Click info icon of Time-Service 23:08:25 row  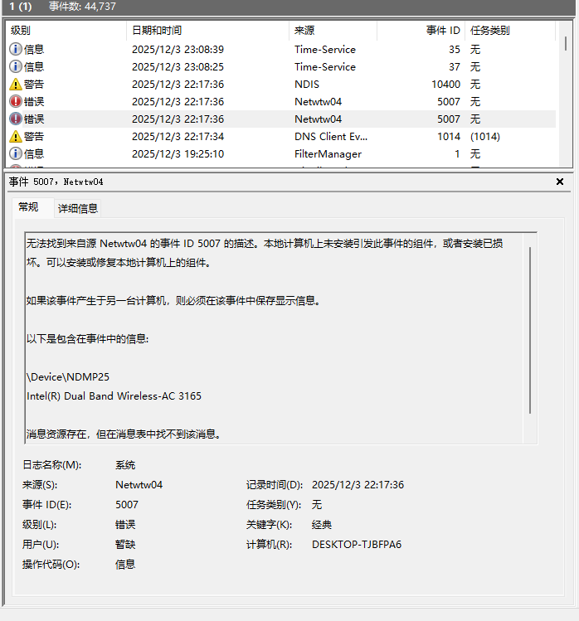[x=16, y=66]
